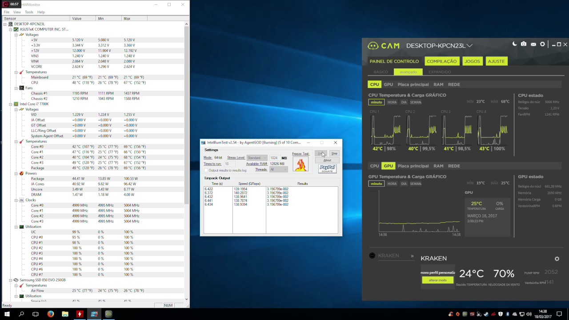Image resolution: width=569 pixels, height=320 pixels.
Task: Open File Explorer from the taskbar
Action: tap(65, 314)
